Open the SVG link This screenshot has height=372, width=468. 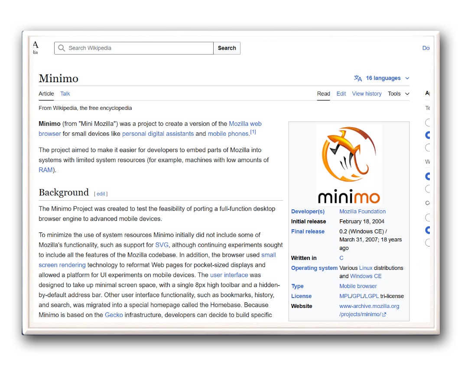[162, 245]
